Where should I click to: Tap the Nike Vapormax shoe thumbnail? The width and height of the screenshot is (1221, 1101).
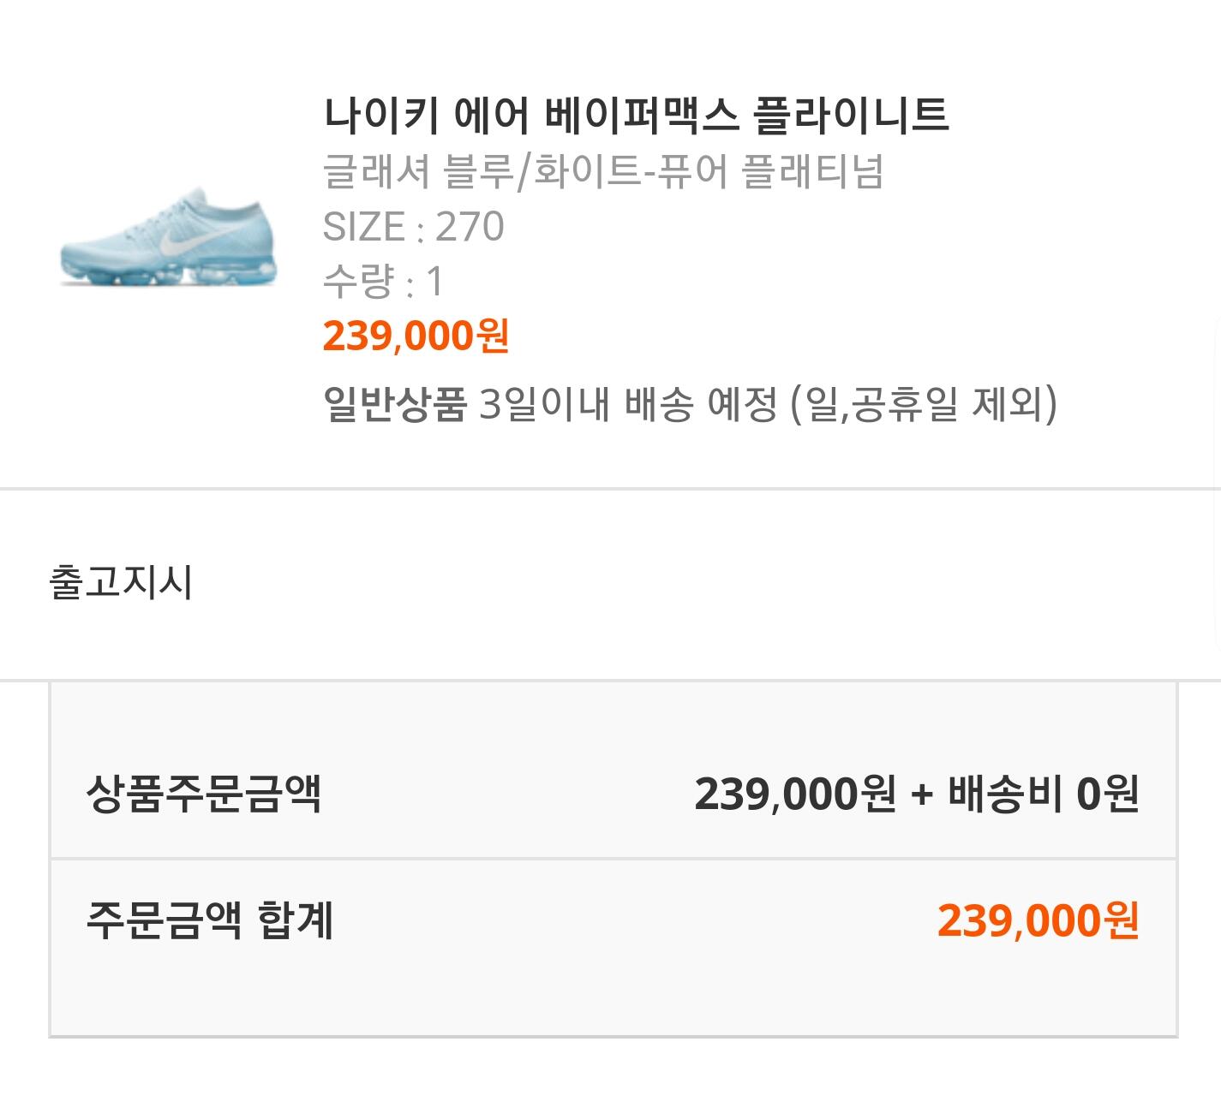(169, 235)
